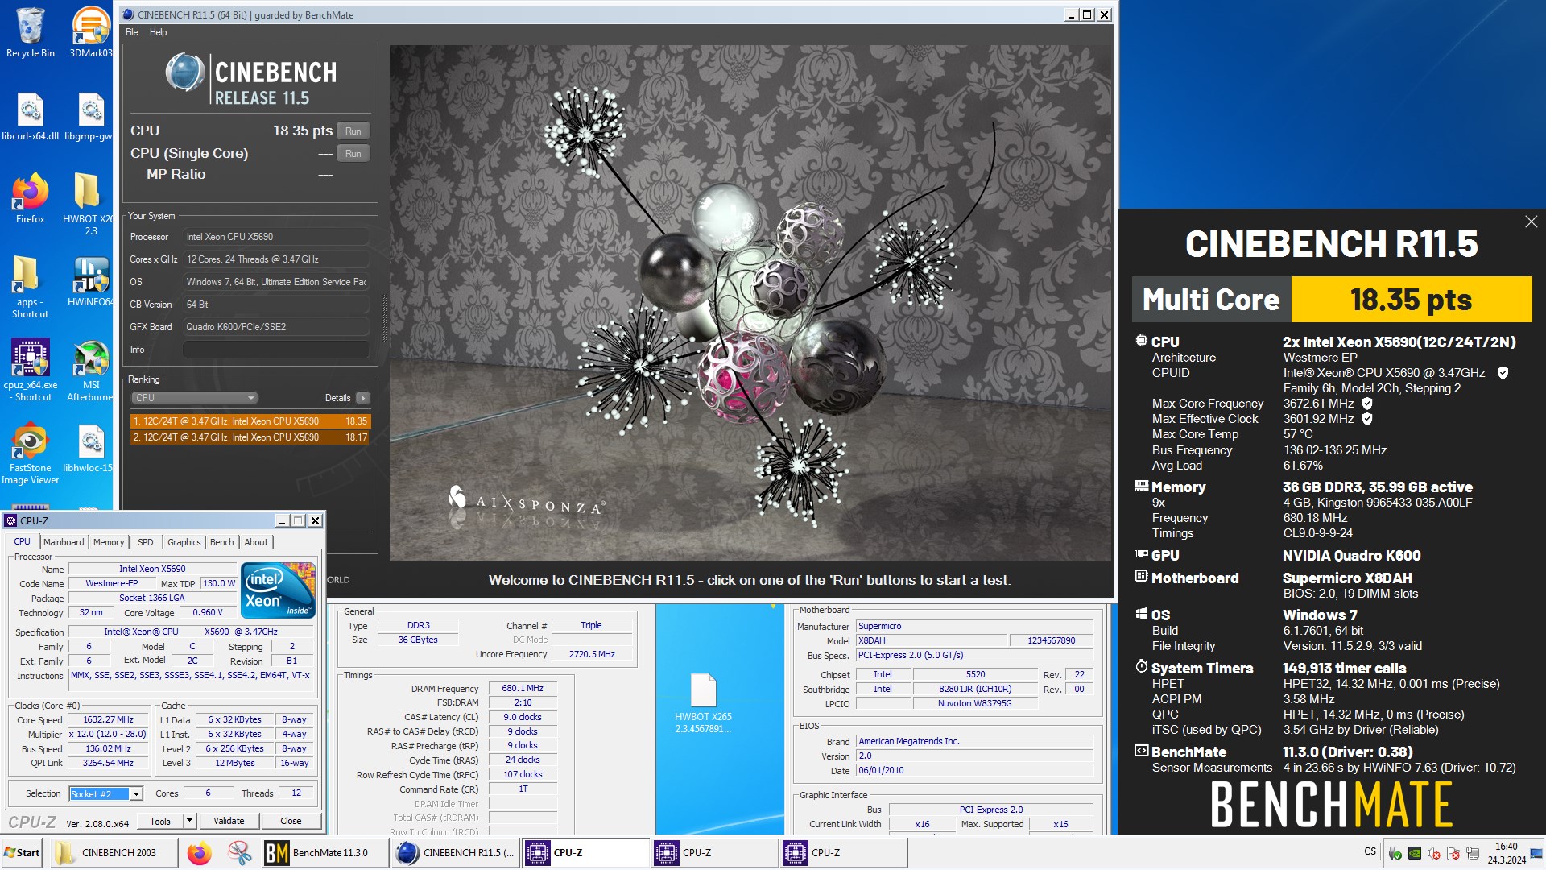Select the libcurl-x64.dll file icon
This screenshot has width=1546, height=870.
point(31,117)
